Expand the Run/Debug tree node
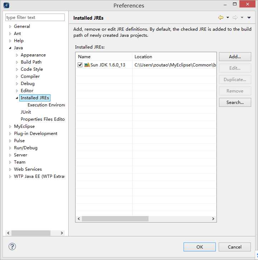Image resolution: width=258 pixels, height=260 pixels. coord(10,148)
